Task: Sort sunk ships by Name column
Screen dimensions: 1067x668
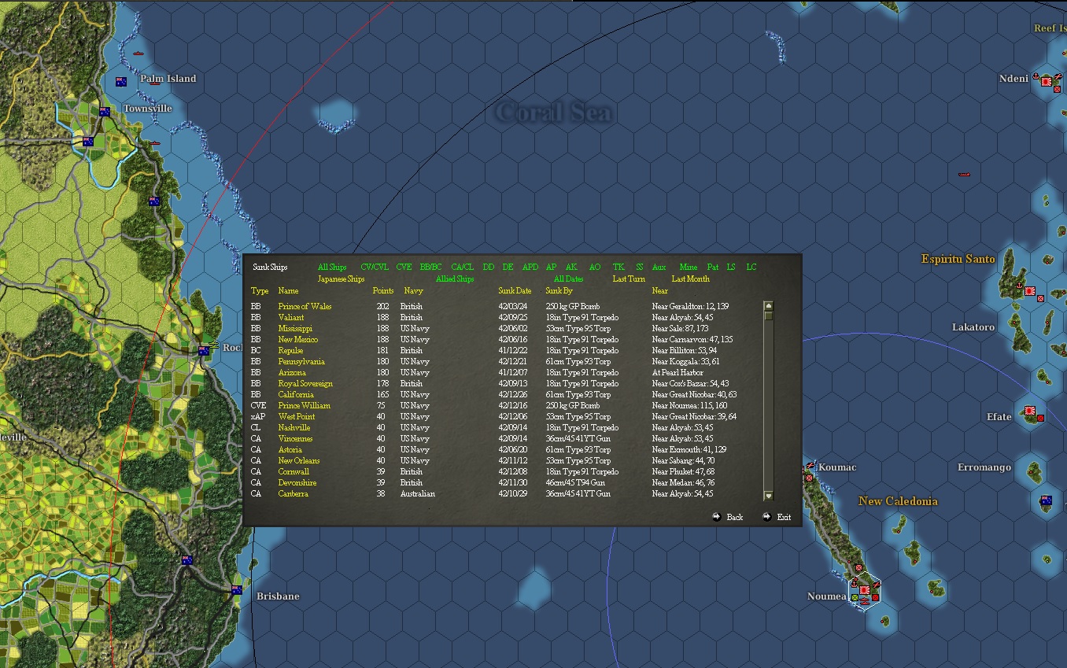Action: (x=289, y=290)
